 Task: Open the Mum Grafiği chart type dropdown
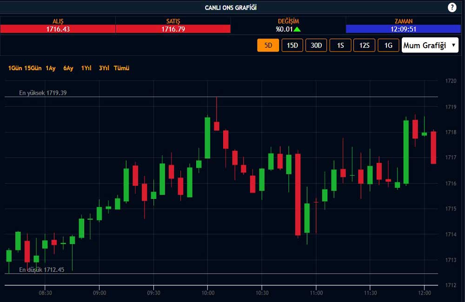coord(430,46)
